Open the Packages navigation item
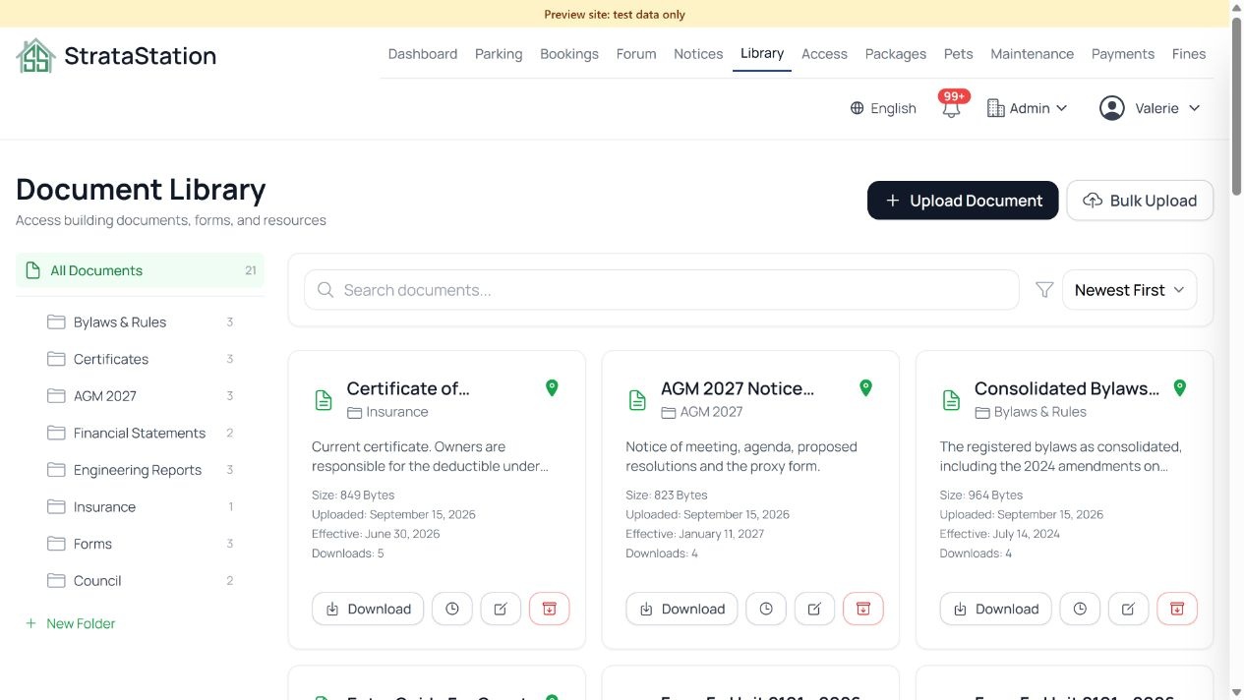This screenshot has height=700, width=1244. pyautogui.click(x=895, y=54)
